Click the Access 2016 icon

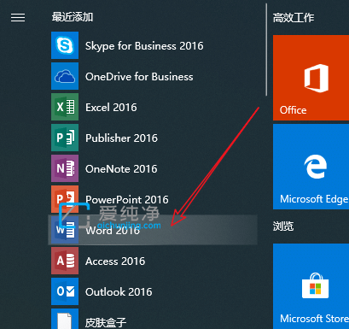click(65, 261)
